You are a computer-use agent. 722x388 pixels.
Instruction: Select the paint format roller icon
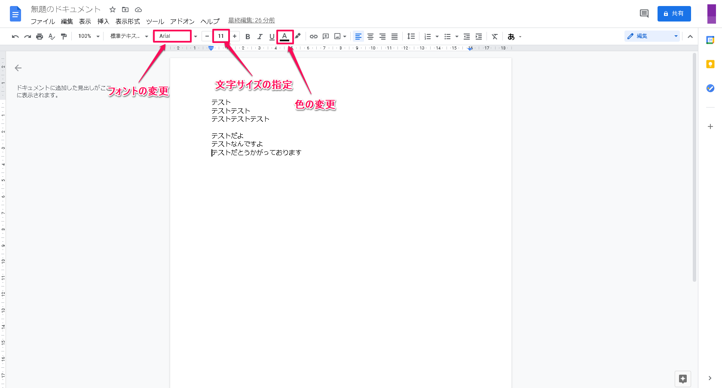tap(64, 37)
